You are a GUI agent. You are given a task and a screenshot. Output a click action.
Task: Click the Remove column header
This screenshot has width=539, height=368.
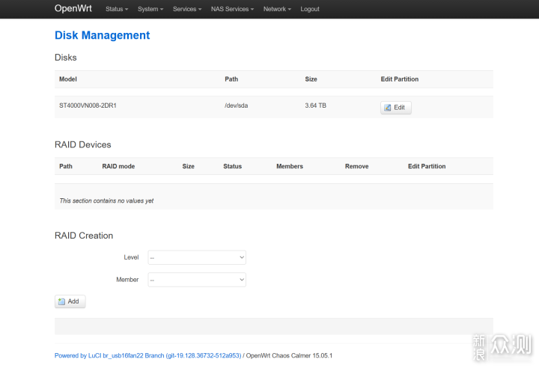pyautogui.click(x=356, y=166)
